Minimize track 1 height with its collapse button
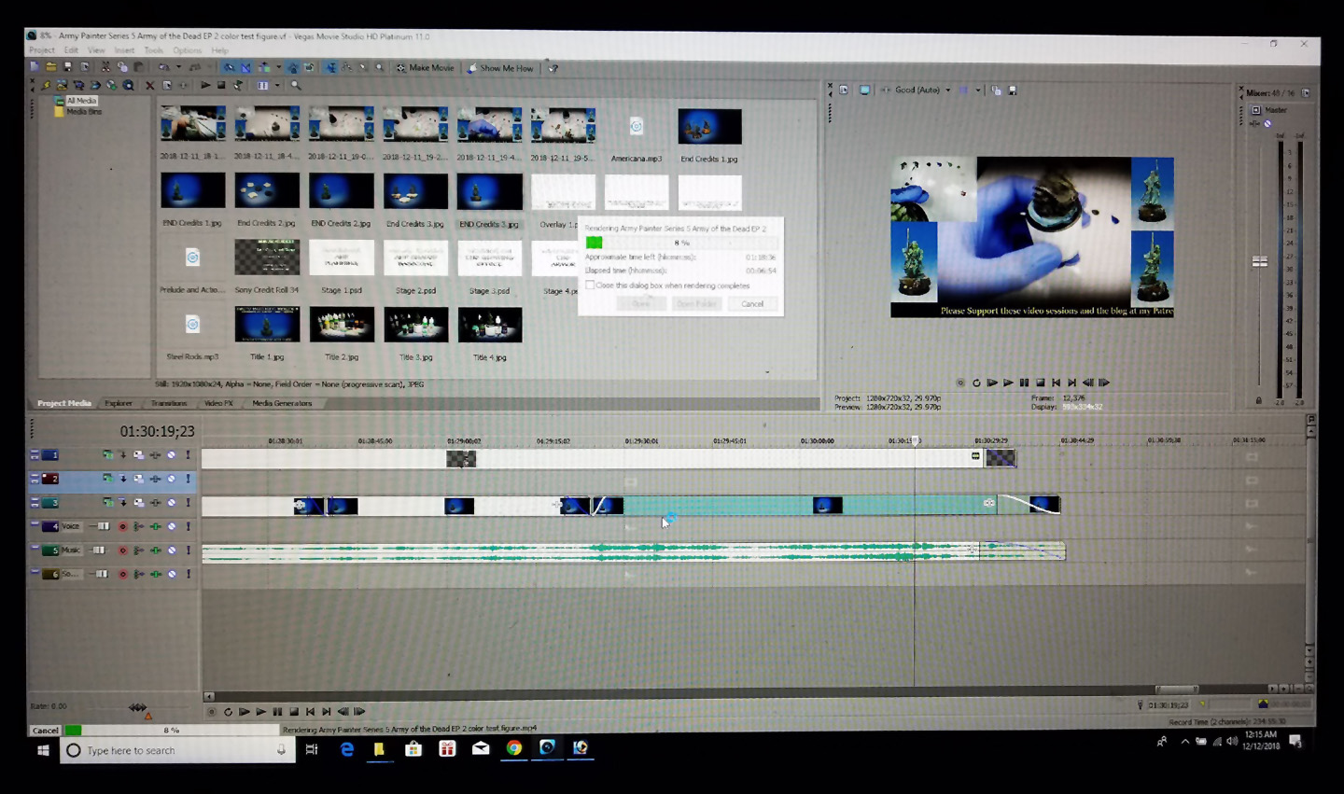This screenshot has width=1344, height=794. 35,452
